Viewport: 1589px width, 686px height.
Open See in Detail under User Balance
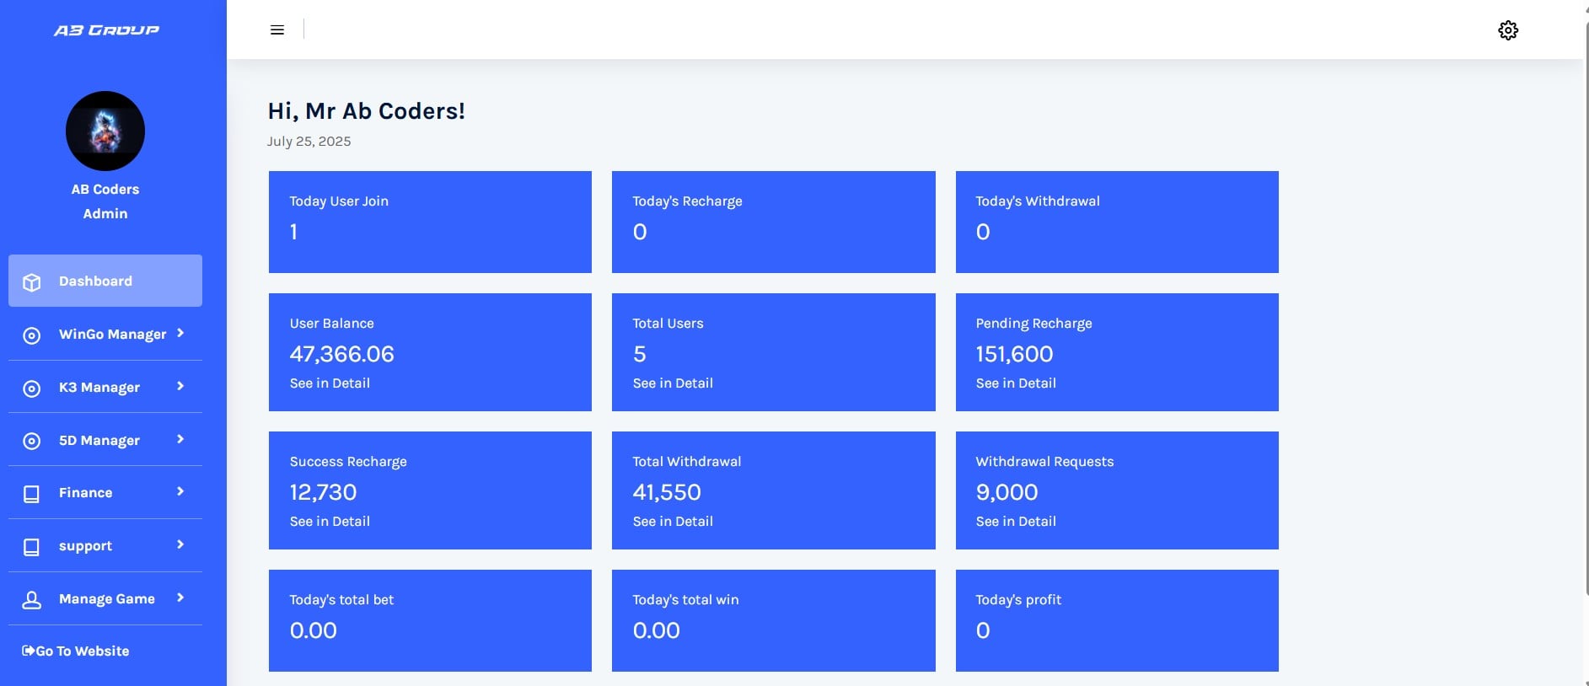(x=330, y=383)
